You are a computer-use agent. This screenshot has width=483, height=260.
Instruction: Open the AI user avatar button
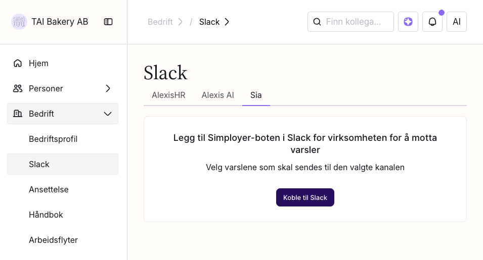coord(457,22)
